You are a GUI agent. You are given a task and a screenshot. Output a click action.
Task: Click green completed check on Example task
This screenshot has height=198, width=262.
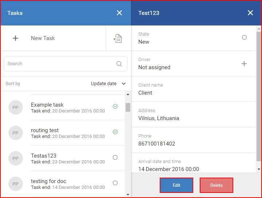click(115, 106)
